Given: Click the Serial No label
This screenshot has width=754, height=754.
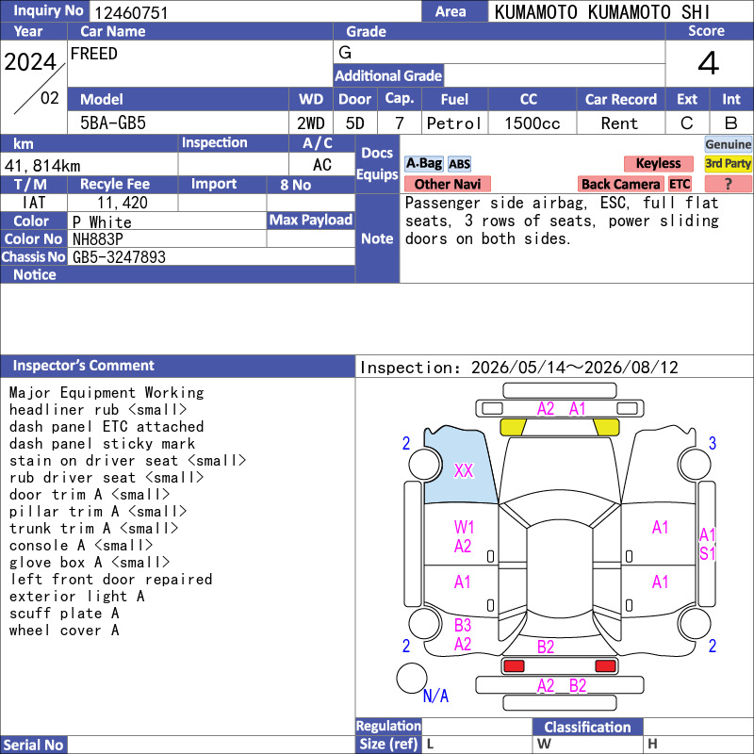Looking at the screenshot, I should pyautogui.click(x=33, y=745).
